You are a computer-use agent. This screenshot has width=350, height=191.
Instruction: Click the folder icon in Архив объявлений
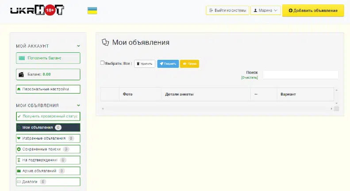pos(19,171)
